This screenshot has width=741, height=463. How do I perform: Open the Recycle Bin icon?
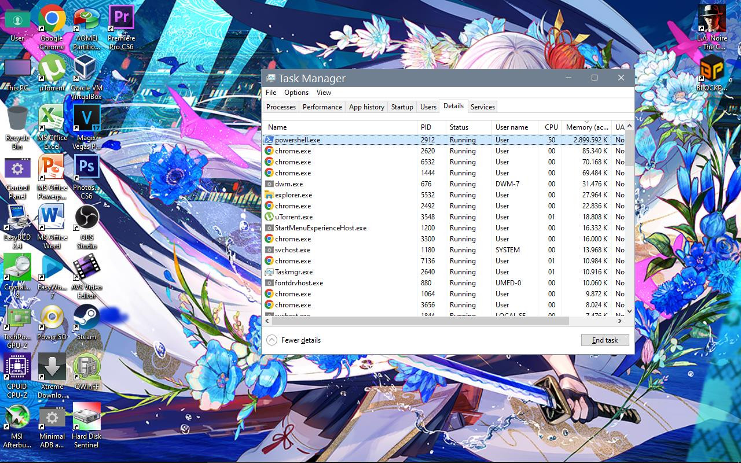[x=17, y=127]
